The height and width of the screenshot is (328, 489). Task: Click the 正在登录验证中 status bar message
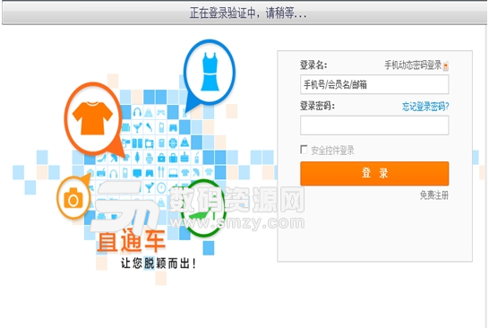click(x=248, y=13)
